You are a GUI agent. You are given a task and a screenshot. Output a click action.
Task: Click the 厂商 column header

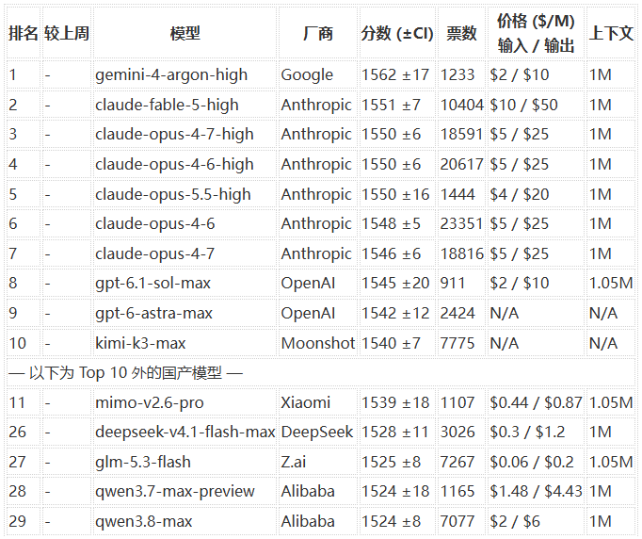pos(318,33)
